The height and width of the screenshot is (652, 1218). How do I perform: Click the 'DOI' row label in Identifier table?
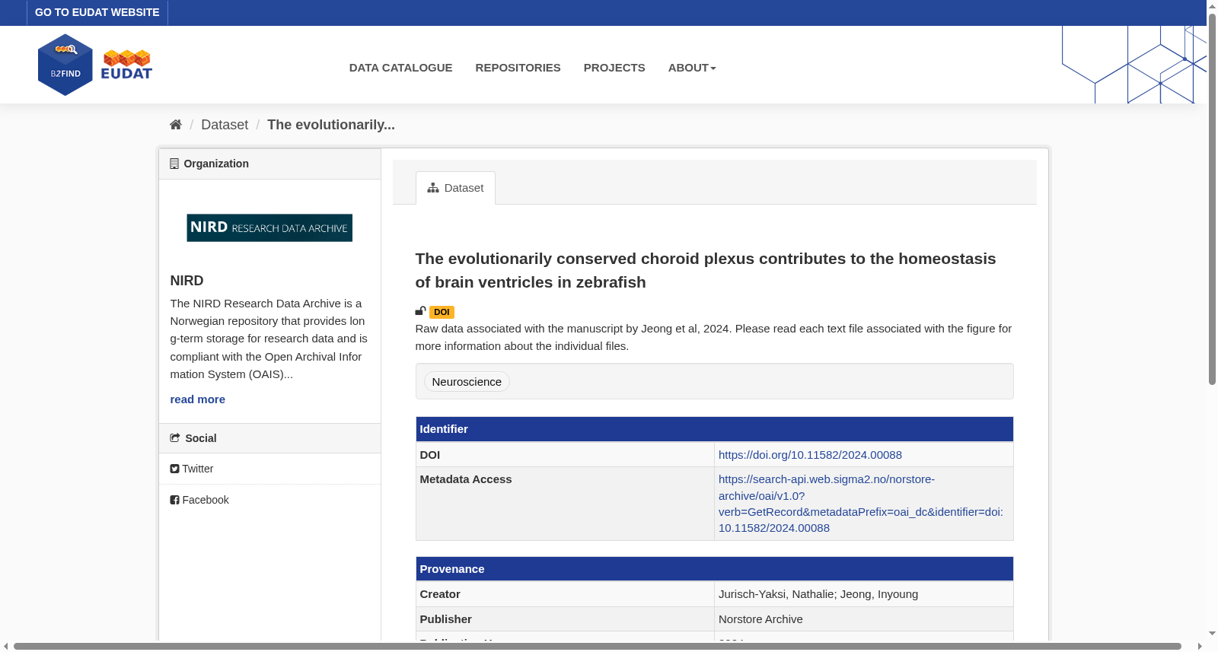click(430, 455)
